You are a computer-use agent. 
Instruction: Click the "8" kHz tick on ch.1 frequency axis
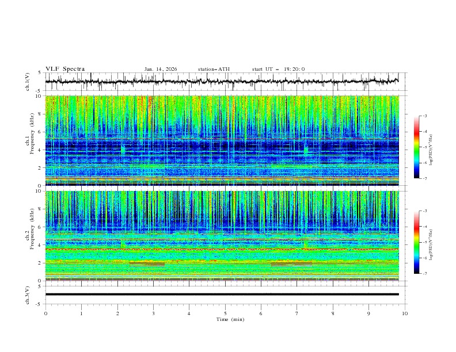coord(40,114)
